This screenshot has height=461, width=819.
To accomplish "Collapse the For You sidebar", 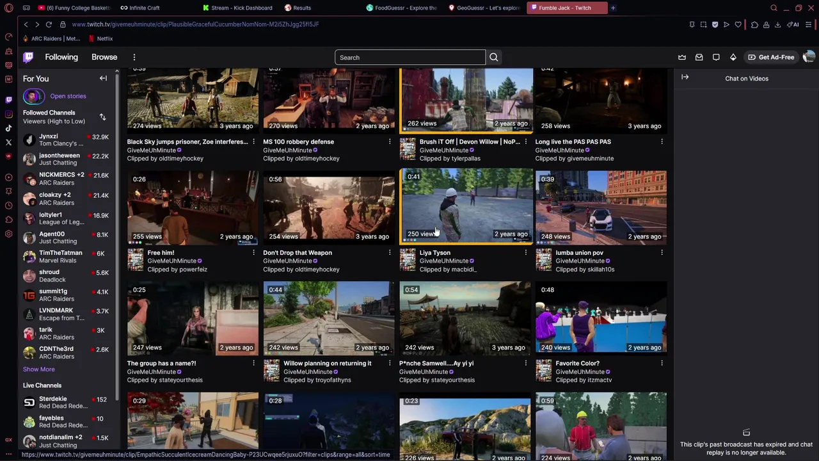I will (x=103, y=78).
